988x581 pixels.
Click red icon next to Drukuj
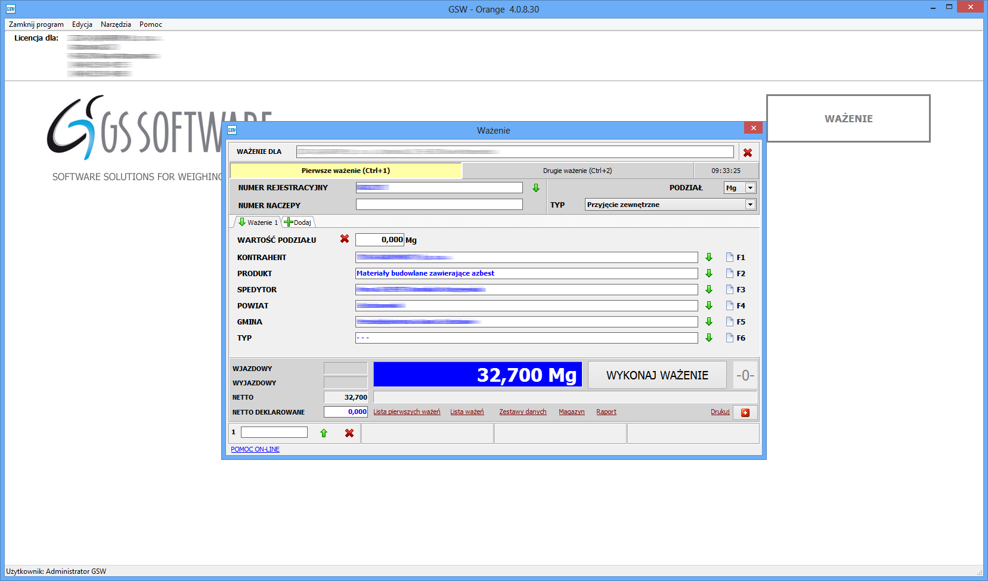(745, 413)
